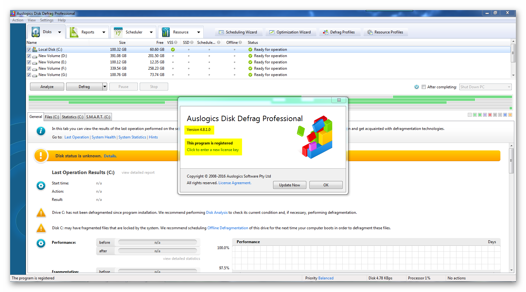Click the Defrag button

84,86
